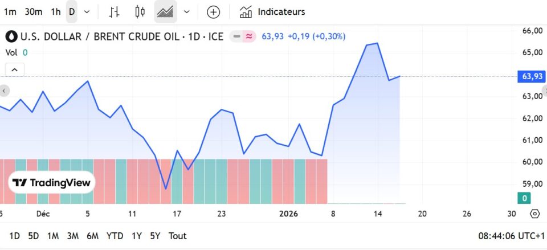Viewport: 547px width, 250px height.
Task: Choose the 6M date range
Action: (92, 236)
